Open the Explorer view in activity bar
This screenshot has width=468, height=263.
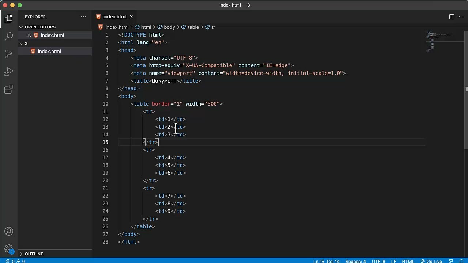point(9,19)
